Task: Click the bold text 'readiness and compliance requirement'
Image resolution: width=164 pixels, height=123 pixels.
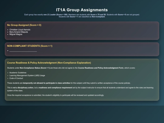Action: (x=56, y=88)
